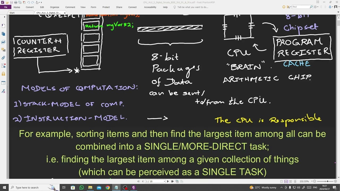Open the Share ribbon tab

(119, 7)
